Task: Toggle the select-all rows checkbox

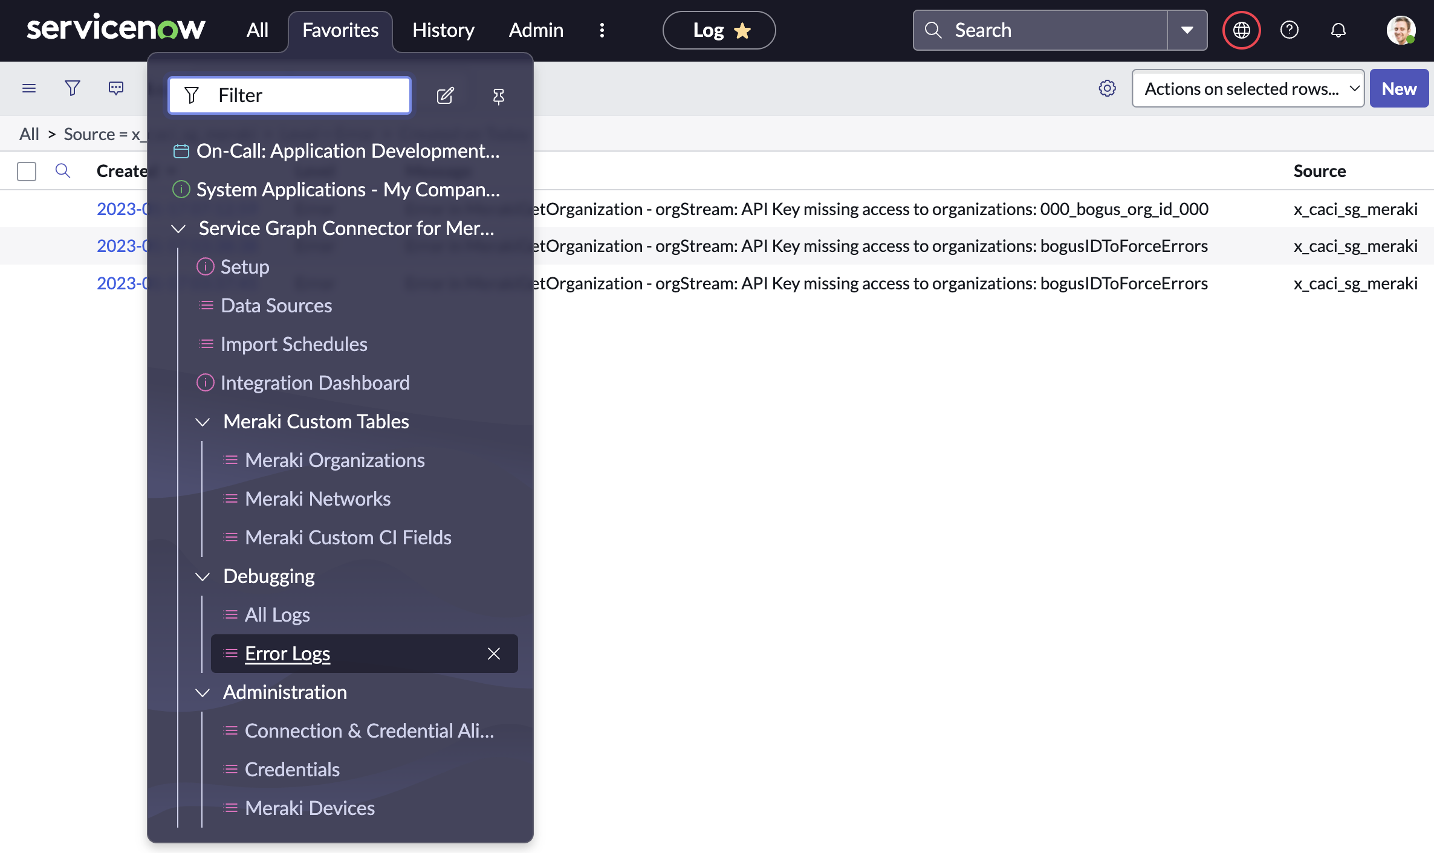Action: point(26,171)
